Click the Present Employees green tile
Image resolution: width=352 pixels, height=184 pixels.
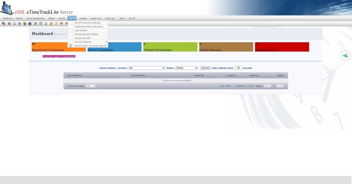[x=170, y=47]
